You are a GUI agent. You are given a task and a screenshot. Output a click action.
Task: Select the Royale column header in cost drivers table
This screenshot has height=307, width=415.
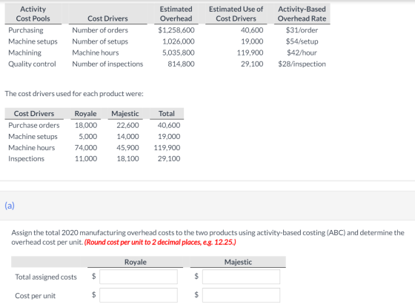85,114
